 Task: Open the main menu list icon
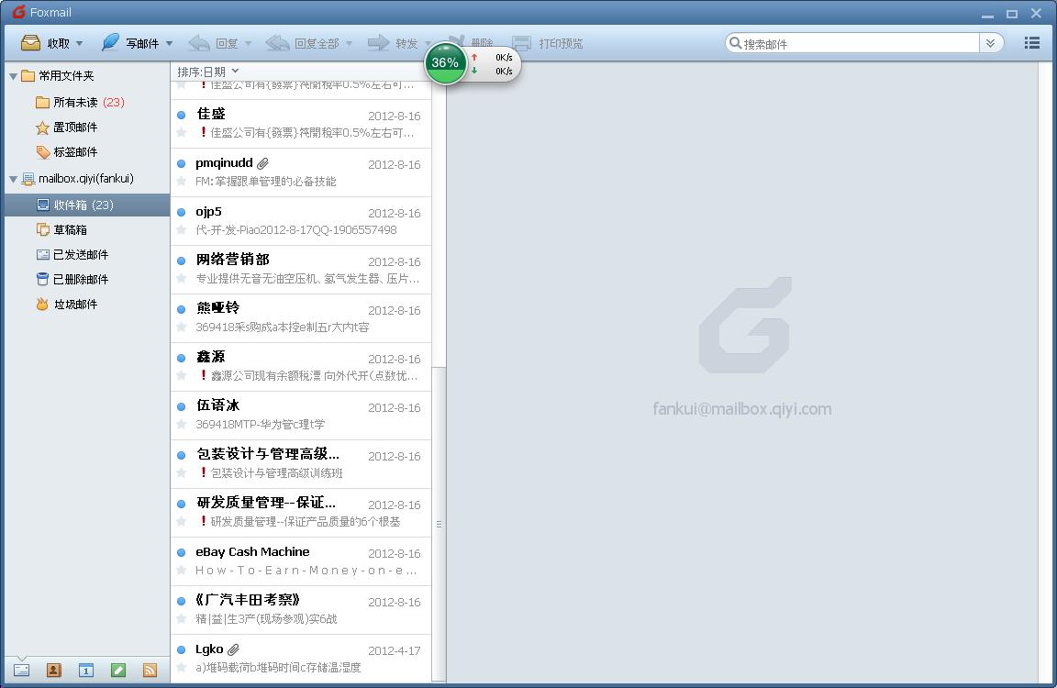pos(1031,43)
